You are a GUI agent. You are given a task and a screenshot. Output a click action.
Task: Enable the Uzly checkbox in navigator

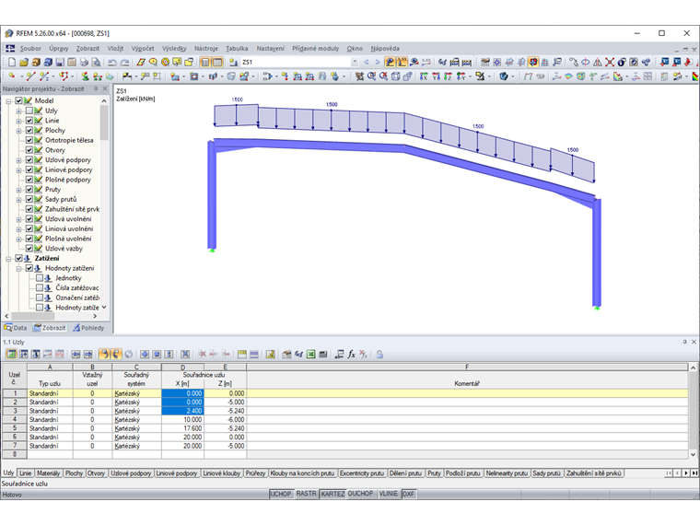tap(29, 111)
